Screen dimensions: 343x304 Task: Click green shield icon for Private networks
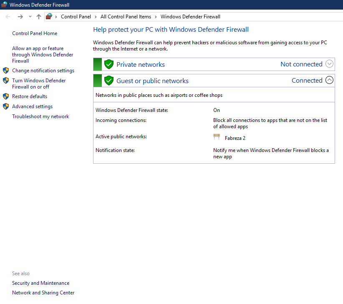(x=109, y=64)
